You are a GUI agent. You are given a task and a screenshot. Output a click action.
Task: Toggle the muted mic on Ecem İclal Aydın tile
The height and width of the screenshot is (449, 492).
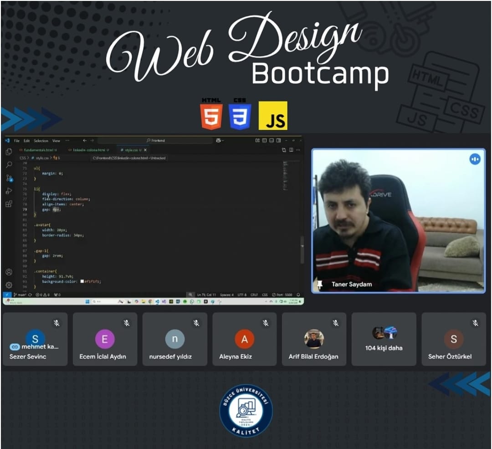pos(127,323)
